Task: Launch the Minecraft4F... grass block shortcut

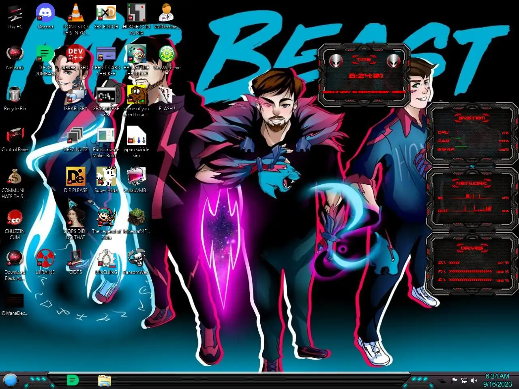Action: 137,222
